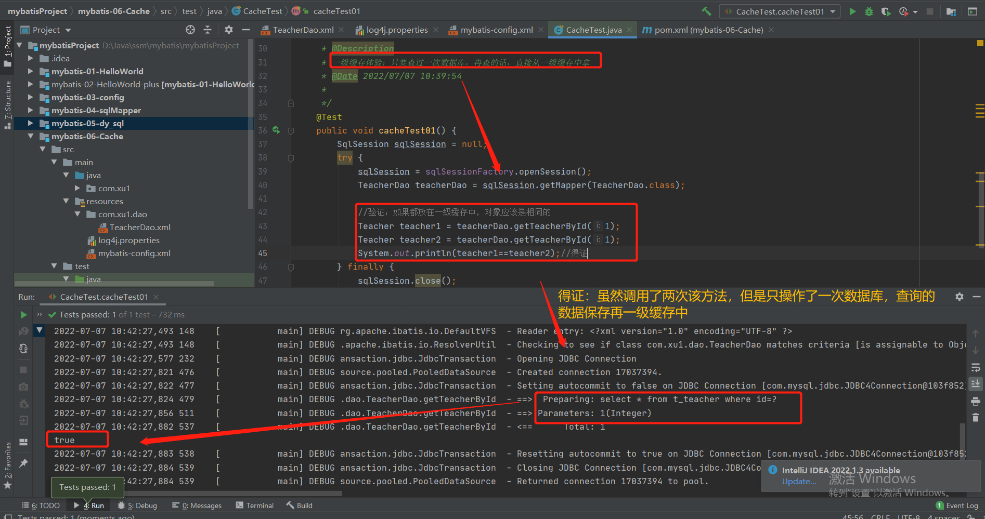This screenshot has width=985, height=519.
Task: Open the TODO tool window tab
Action: (x=41, y=505)
